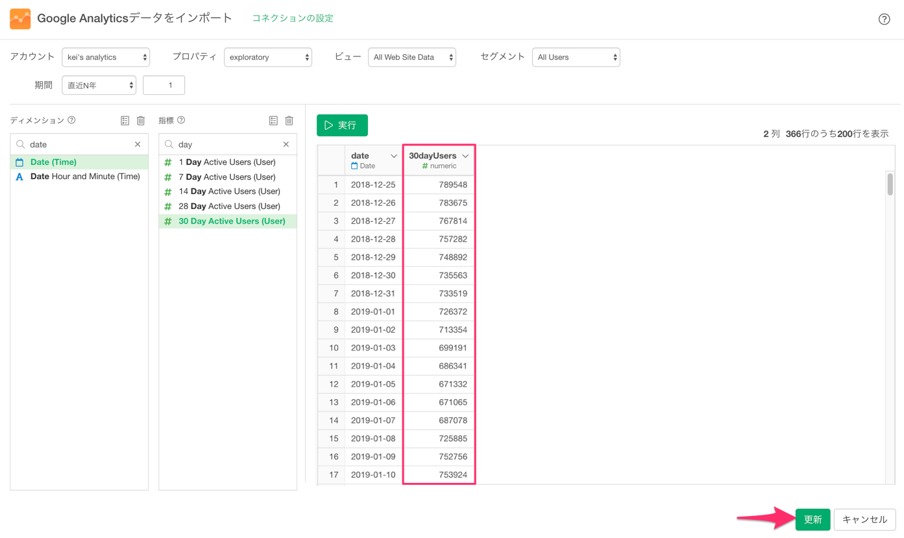Click the metrics help info icon

[181, 120]
